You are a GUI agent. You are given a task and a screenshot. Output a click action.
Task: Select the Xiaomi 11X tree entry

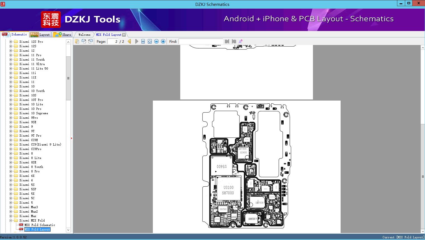click(x=28, y=77)
